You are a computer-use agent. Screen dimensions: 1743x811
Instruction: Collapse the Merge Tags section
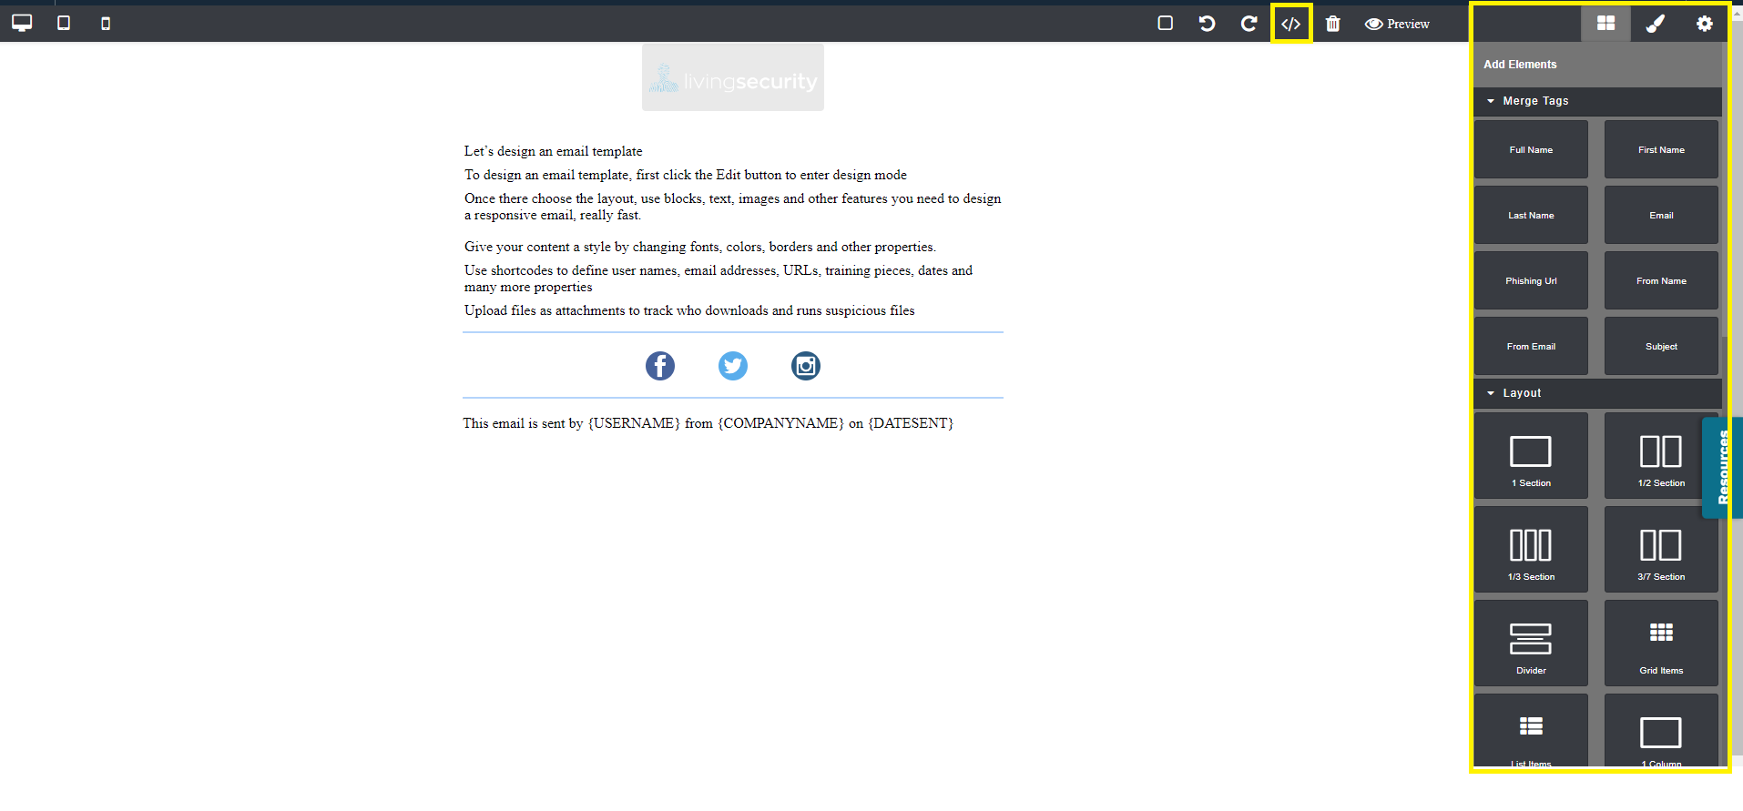[1597, 101]
